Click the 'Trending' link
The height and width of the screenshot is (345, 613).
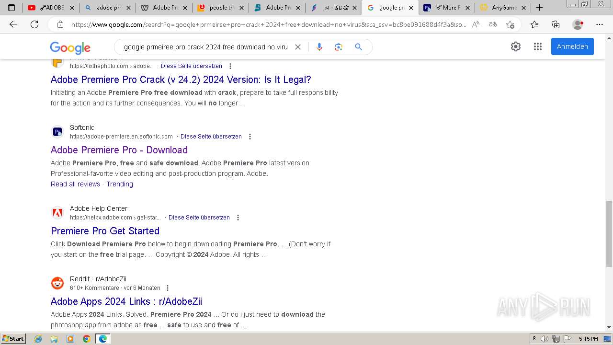(120, 184)
